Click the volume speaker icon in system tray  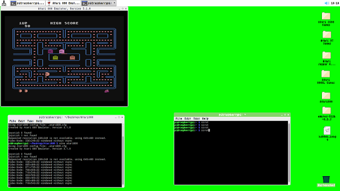327,3
